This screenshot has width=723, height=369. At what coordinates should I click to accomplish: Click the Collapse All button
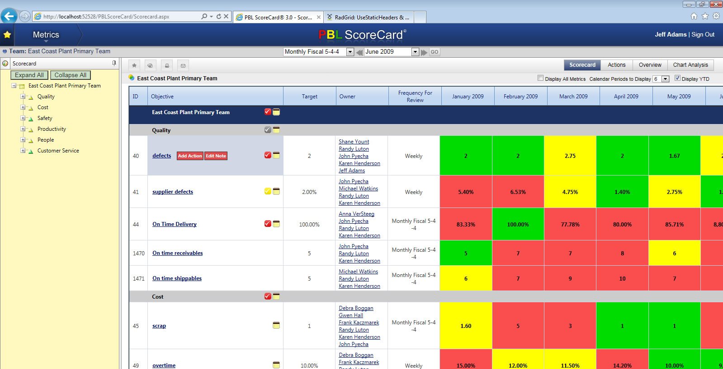click(x=71, y=75)
